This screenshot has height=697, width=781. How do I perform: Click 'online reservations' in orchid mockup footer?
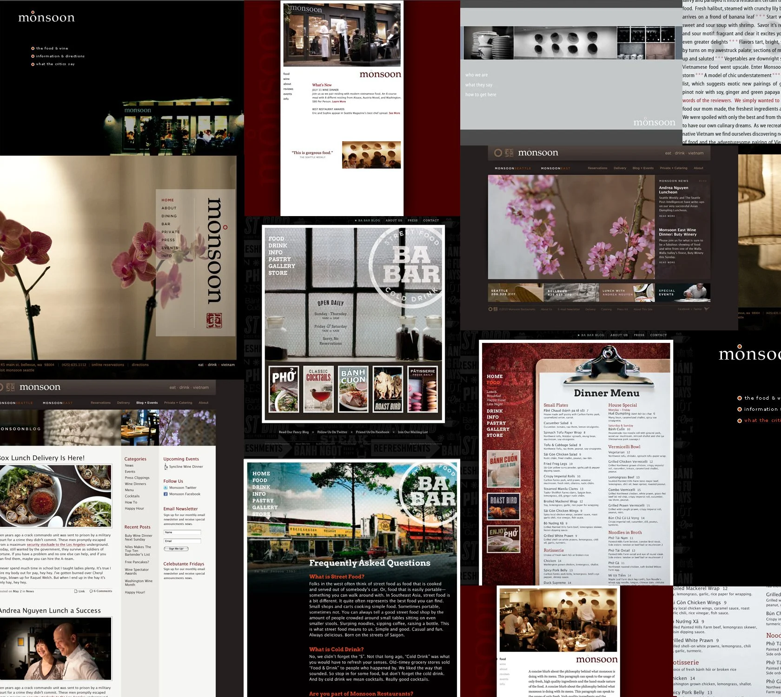pos(108,365)
